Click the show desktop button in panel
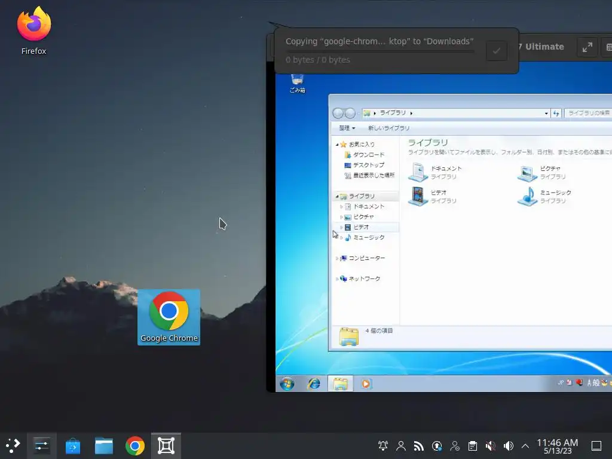The height and width of the screenshot is (459, 612). [596, 446]
